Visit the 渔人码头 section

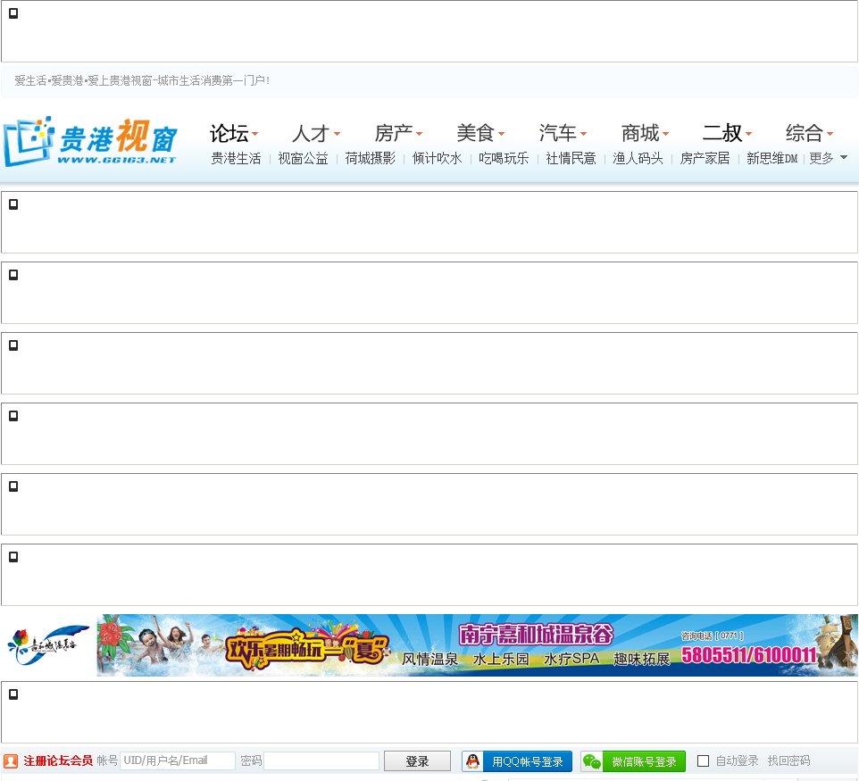(638, 158)
